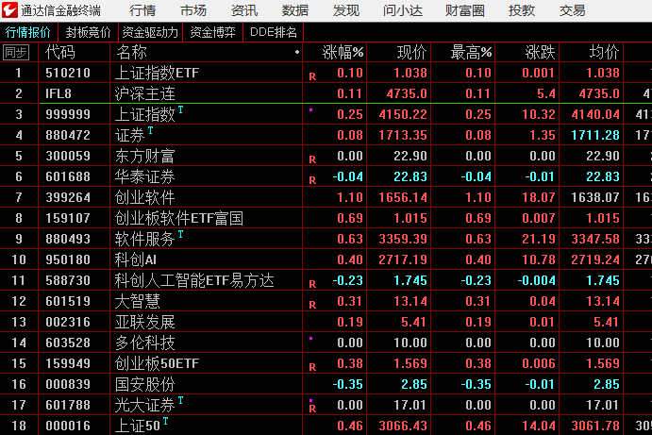The height and width of the screenshot is (435, 652).
Task: Sort by the 名称 column header
Action: [131, 52]
